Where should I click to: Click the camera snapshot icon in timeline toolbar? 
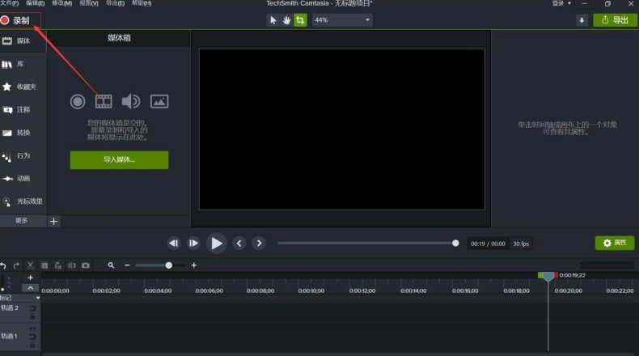pyautogui.click(x=86, y=265)
